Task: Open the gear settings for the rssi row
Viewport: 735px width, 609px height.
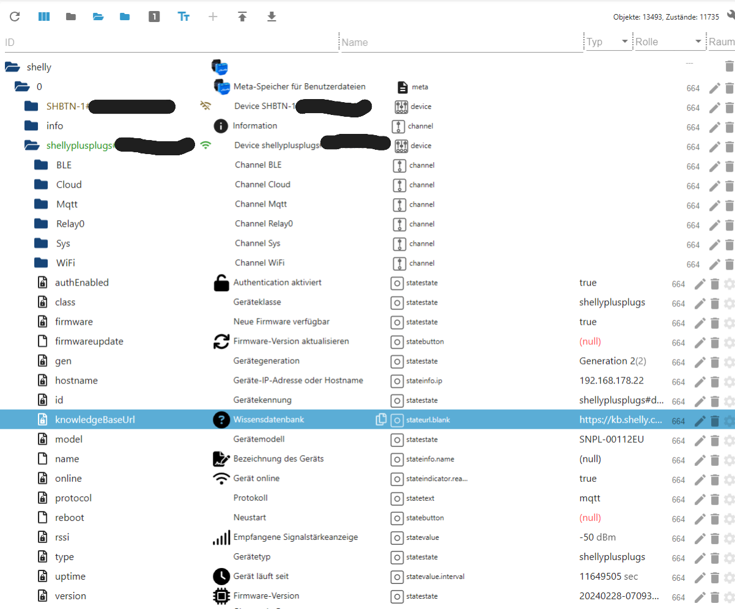Action: [729, 538]
